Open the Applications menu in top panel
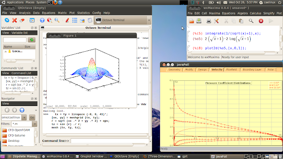283x159 pixels. point(15,2)
